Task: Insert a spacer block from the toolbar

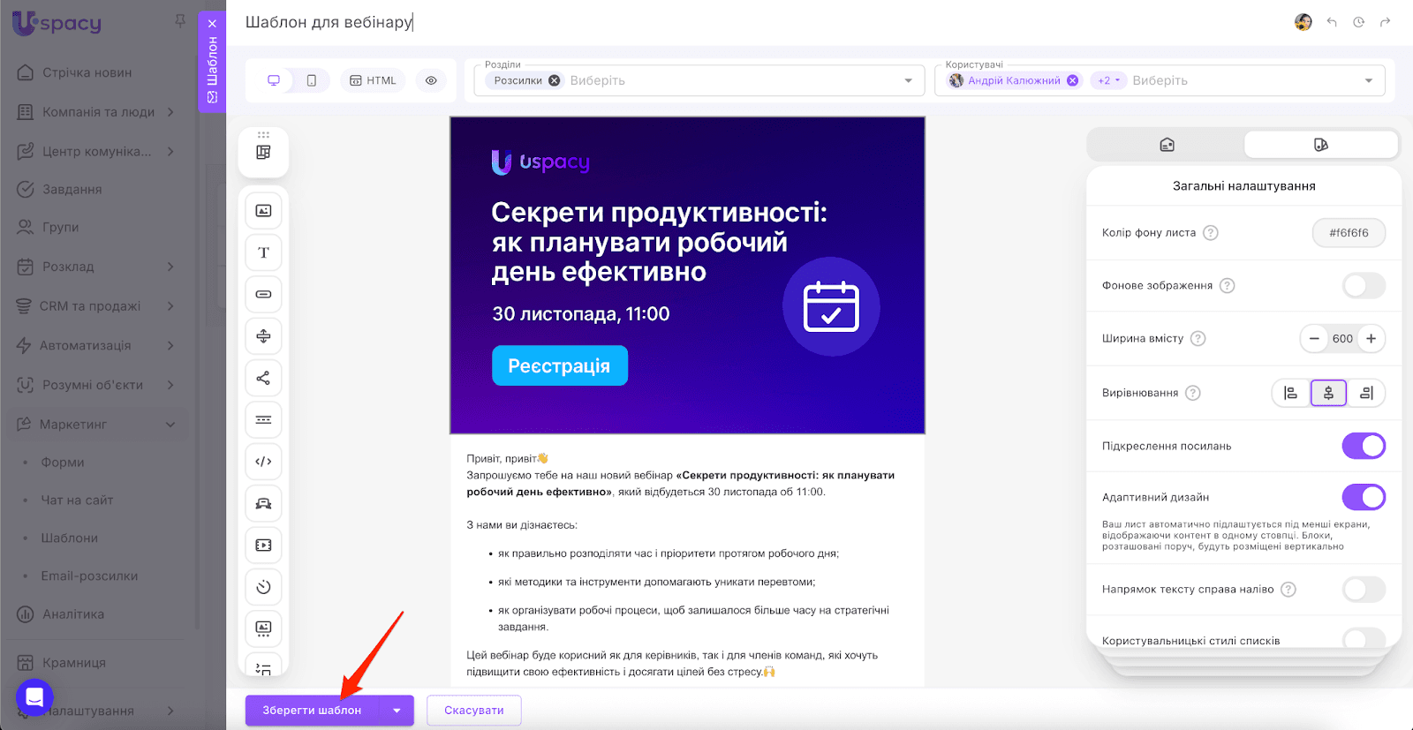Action: pos(263,336)
